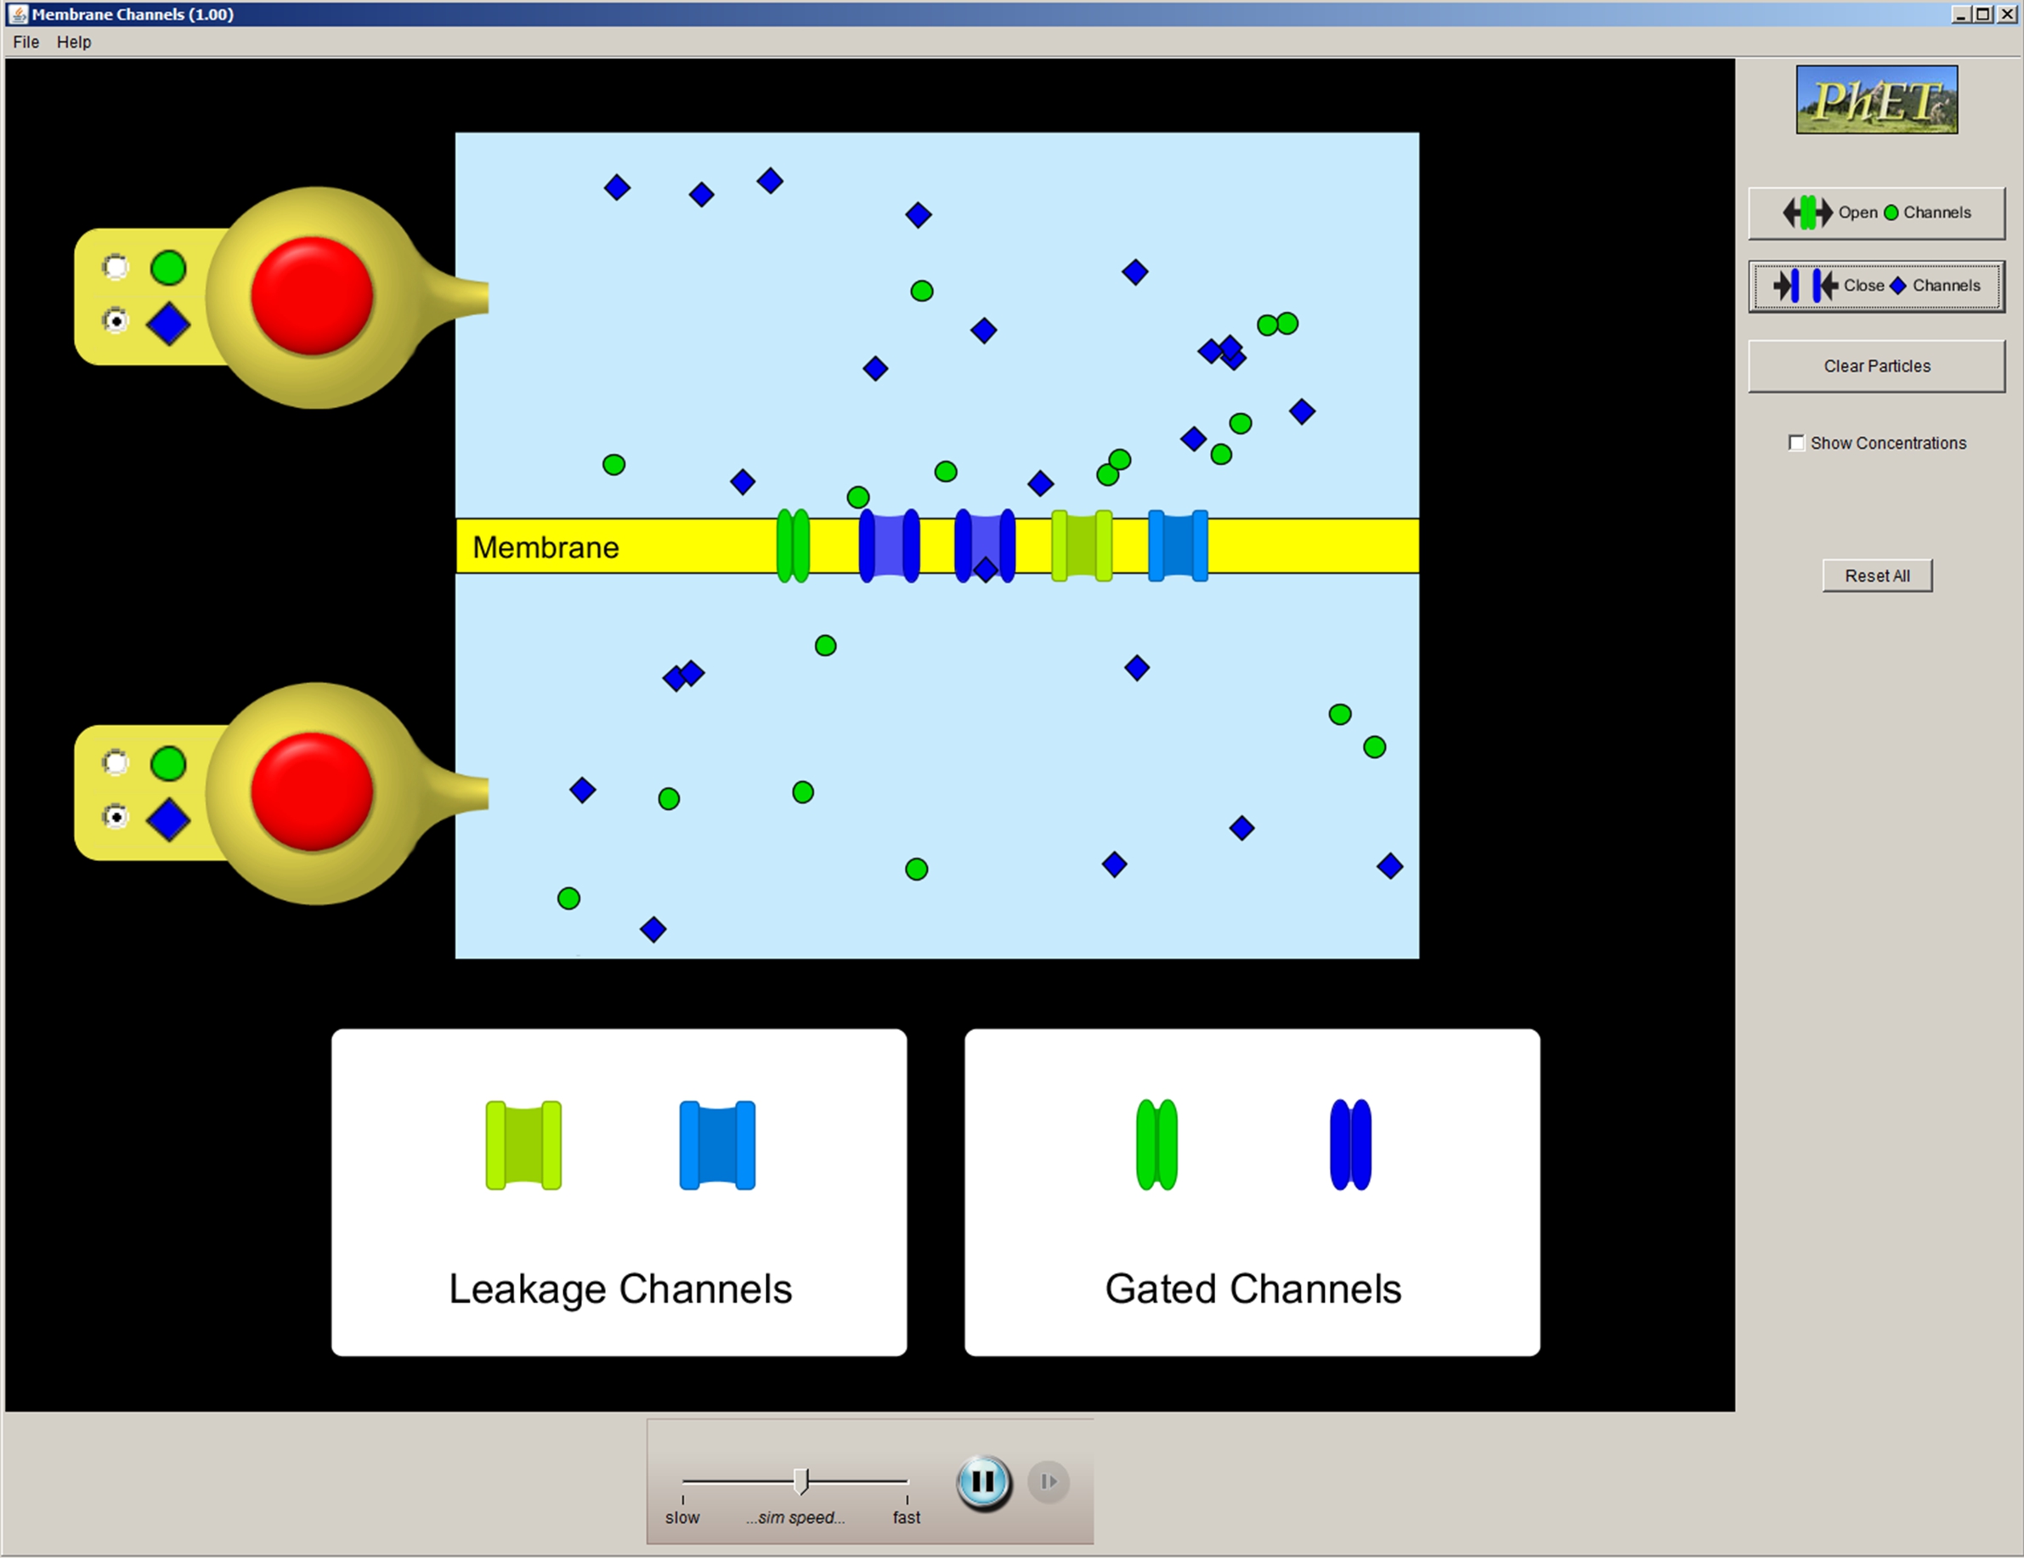
Task: Select the green gated channel in toolbox
Action: 1156,1145
